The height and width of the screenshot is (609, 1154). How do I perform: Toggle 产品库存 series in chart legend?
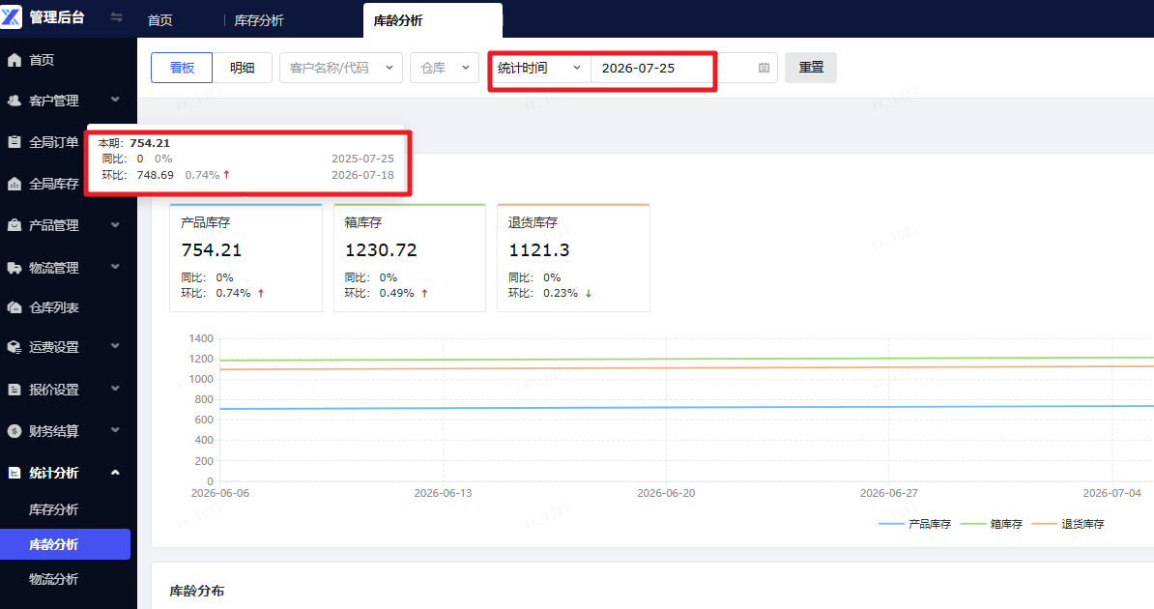click(915, 524)
